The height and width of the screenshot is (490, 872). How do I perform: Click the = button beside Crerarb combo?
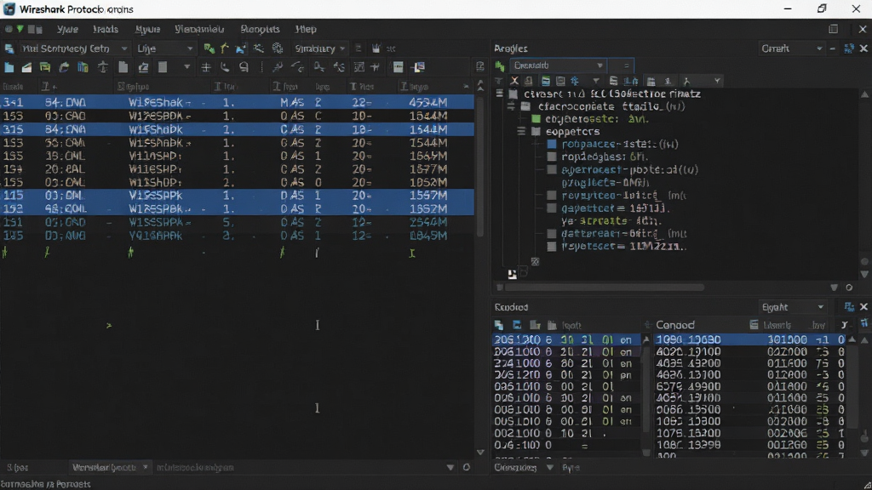tap(626, 66)
